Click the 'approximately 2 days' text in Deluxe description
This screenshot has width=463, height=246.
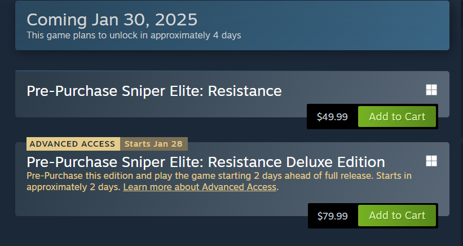click(x=73, y=187)
